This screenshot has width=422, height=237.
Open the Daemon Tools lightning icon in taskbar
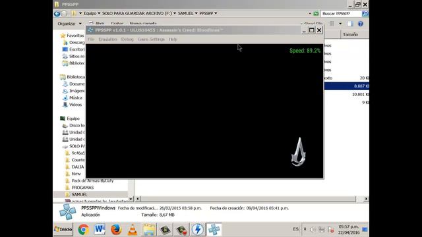coord(198,230)
